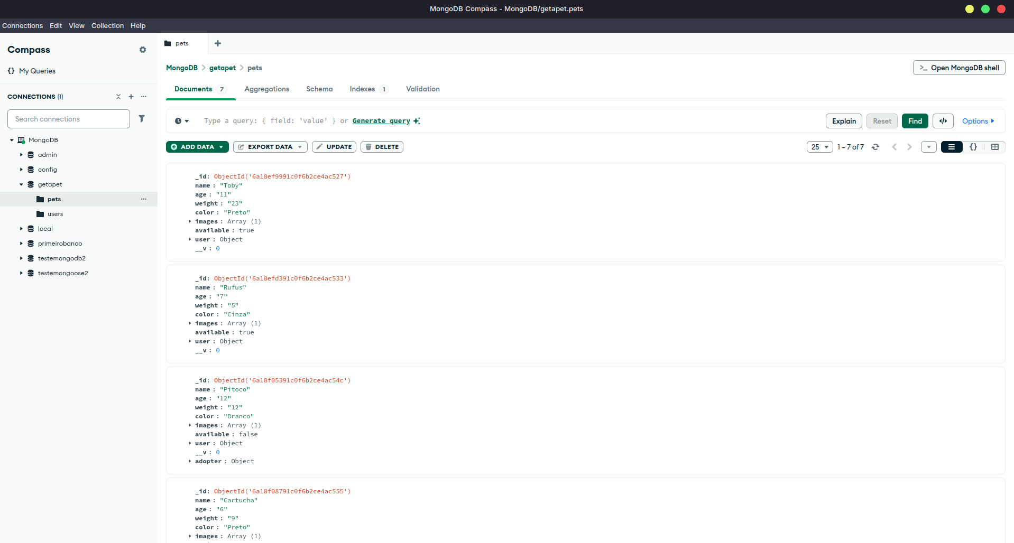Click the AI sparkle icon beside Generate query
This screenshot has height=543, width=1014.
[417, 121]
